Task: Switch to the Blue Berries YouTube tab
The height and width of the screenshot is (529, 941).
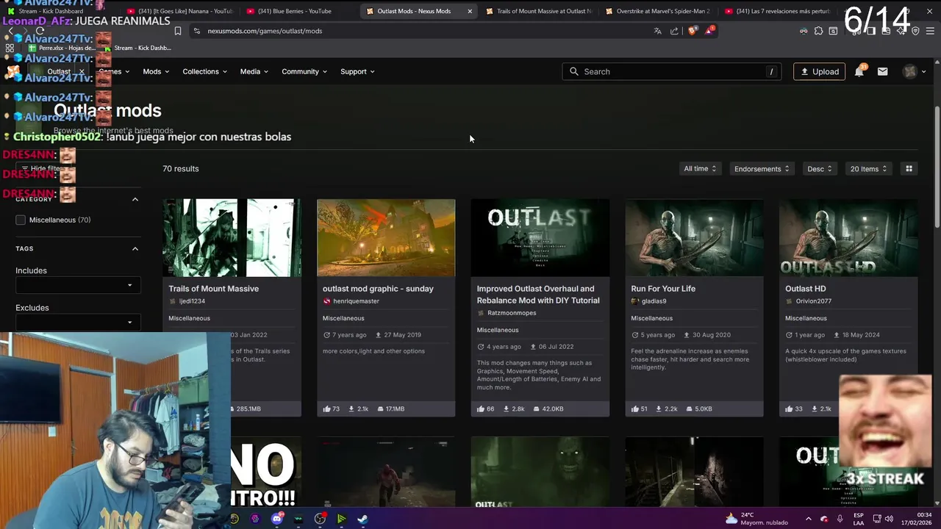Action: (x=295, y=11)
